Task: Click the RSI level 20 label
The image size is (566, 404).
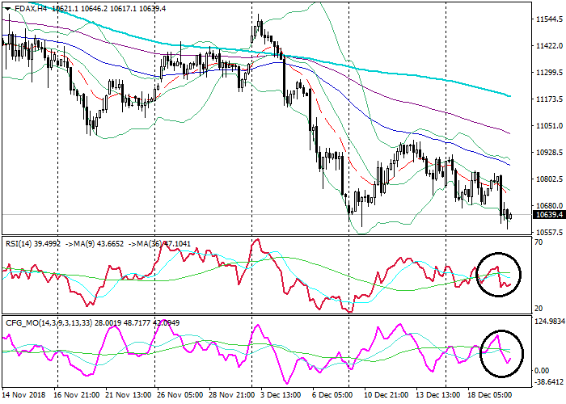Action: coord(539,309)
